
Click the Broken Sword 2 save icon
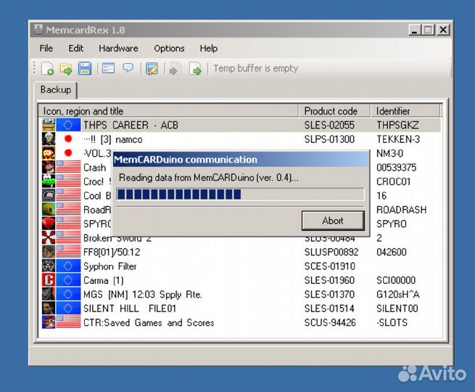[x=49, y=237]
